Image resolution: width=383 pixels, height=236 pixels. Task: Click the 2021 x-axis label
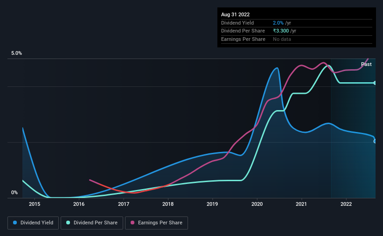[x=301, y=204]
